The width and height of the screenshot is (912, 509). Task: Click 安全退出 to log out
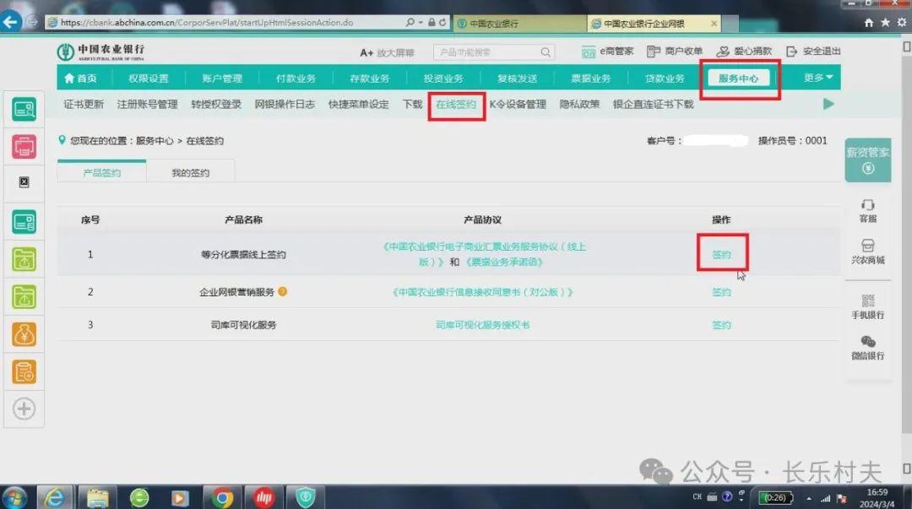coord(813,51)
